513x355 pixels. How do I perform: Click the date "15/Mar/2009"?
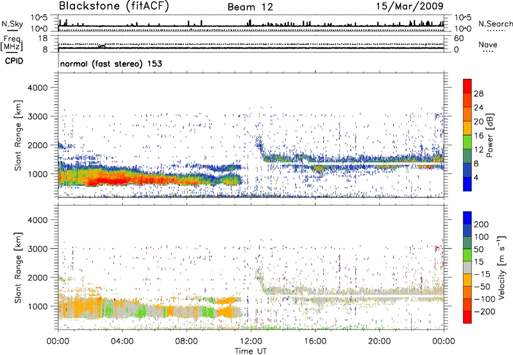pos(410,6)
